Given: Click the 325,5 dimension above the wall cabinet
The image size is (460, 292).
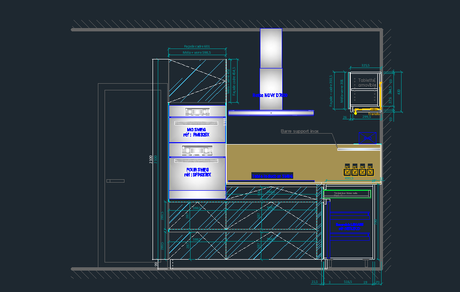Looking at the screenshot, I should tap(365, 66).
